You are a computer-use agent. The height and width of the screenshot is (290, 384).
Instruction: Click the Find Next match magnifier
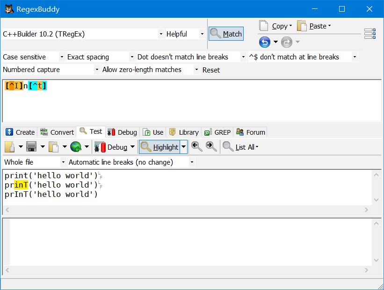click(211, 147)
